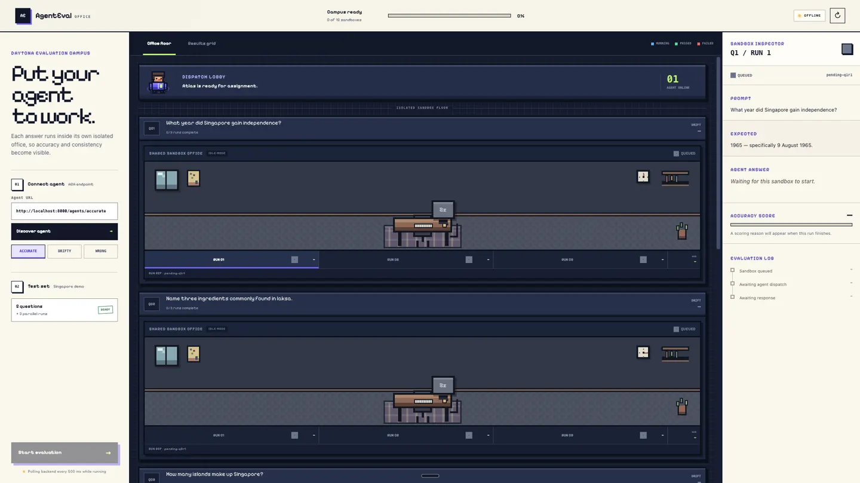Screen dimensions: 860x483
Task: Click the PASSED legend item
Action: (x=683, y=44)
